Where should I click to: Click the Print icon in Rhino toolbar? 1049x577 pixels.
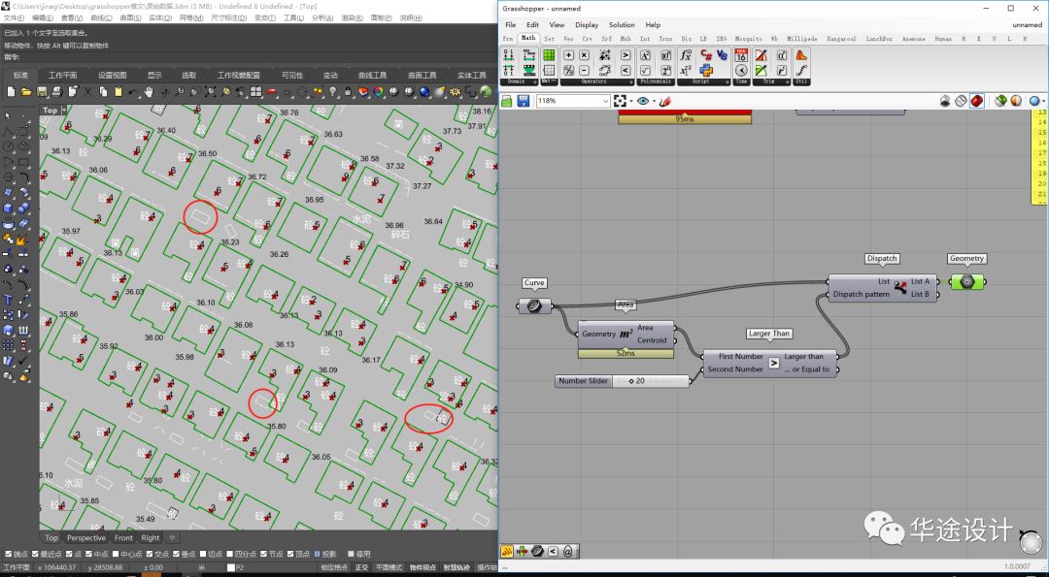pyautogui.click(x=57, y=92)
